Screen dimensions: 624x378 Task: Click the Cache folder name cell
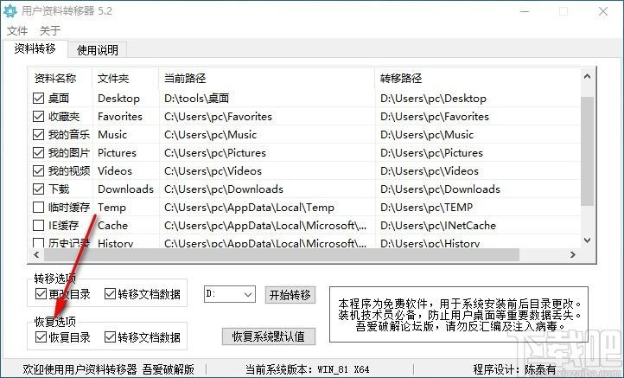pos(112,226)
